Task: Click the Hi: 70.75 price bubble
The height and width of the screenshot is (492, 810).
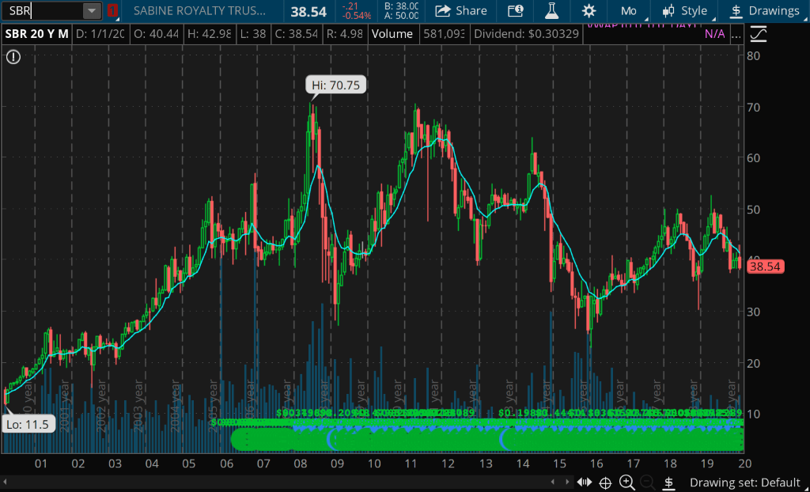Action: 336,85
